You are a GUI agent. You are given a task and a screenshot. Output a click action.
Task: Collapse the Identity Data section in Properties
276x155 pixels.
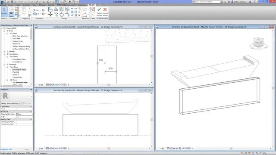pyautogui.click(x=31, y=119)
